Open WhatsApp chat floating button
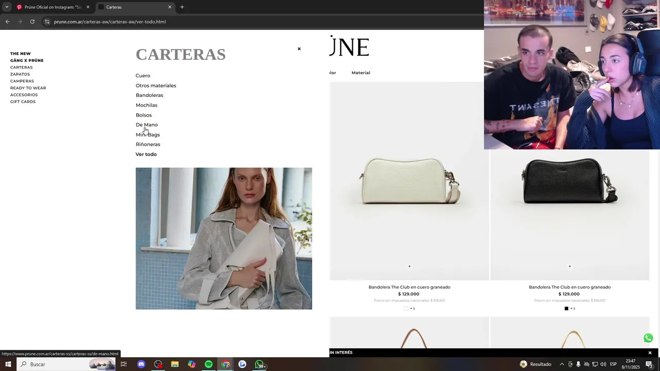660x371 pixels. pyautogui.click(x=648, y=338)
